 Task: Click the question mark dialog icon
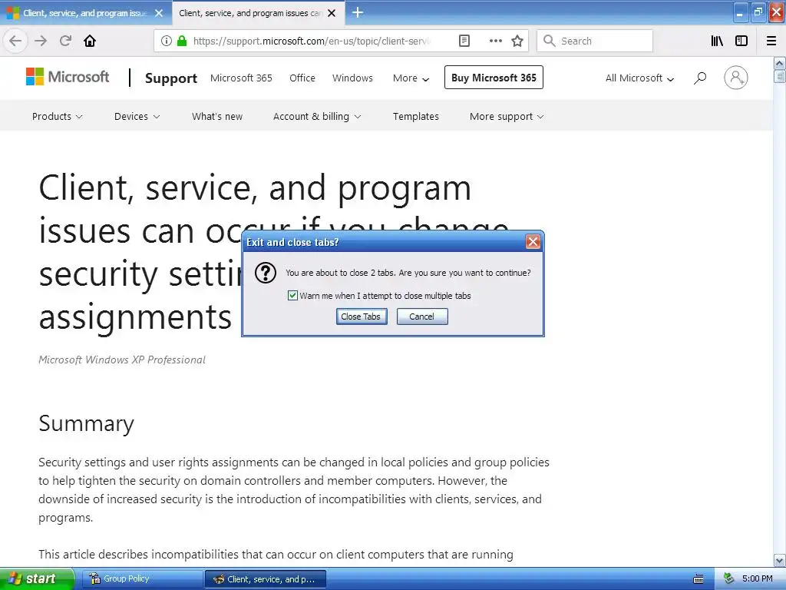265,273
